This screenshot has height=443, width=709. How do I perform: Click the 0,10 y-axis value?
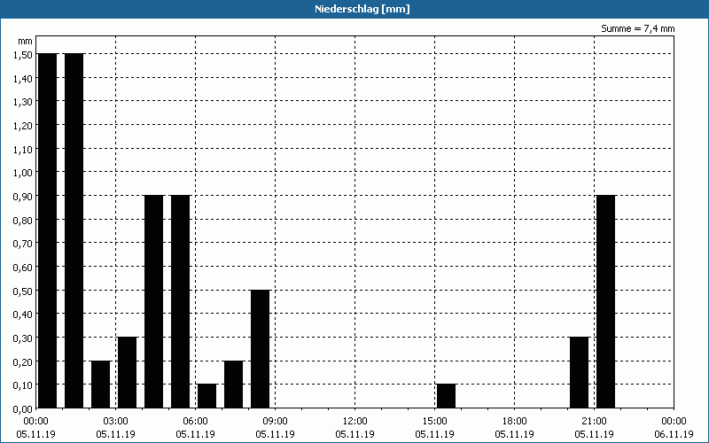tap(23, 385)
